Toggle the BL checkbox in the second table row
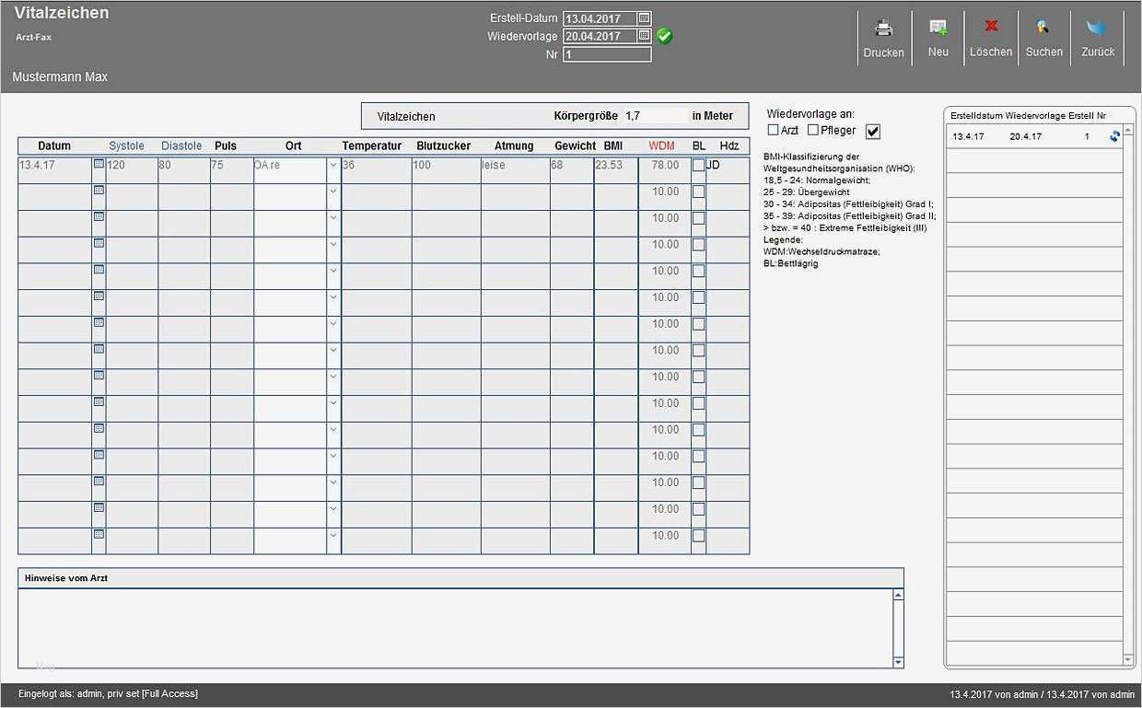This screenshot has height=708, width=1142. (698, 192)
